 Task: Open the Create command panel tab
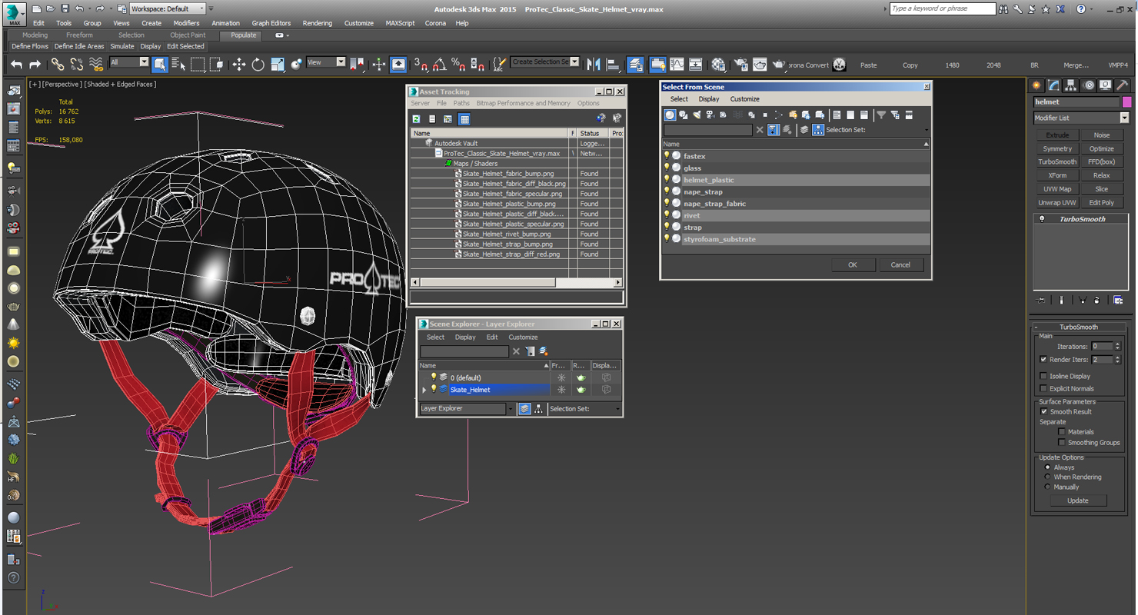click(1037, 85)
